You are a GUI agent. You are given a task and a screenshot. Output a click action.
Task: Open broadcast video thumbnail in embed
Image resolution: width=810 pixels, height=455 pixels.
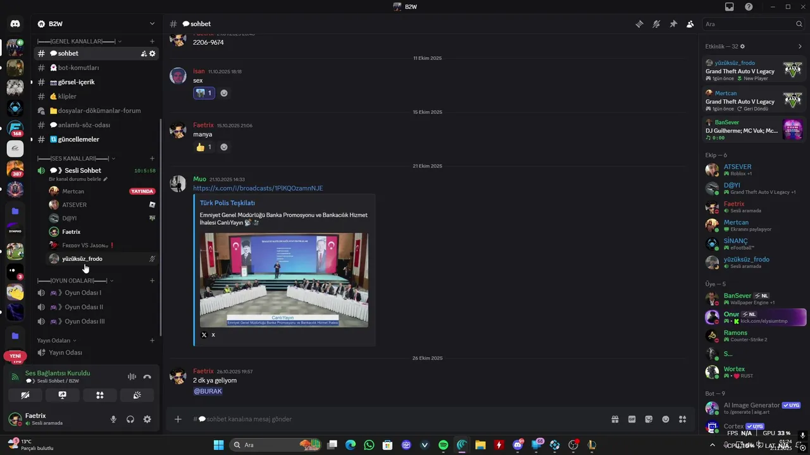[x=284, y=280]
